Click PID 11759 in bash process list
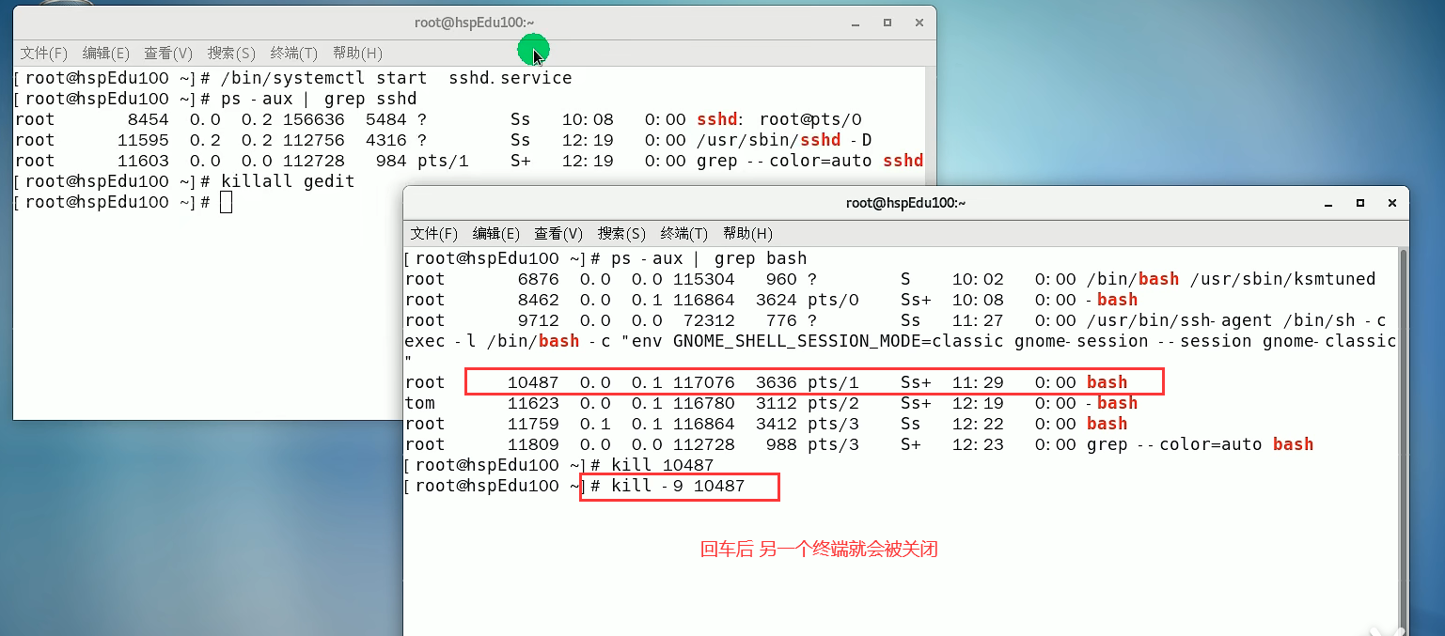This screenshot has width=1445, height=636. [x=533, y=424]
